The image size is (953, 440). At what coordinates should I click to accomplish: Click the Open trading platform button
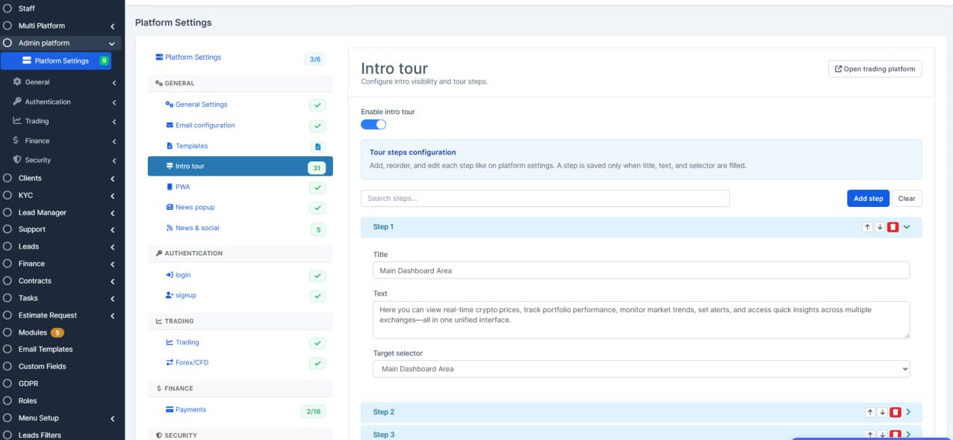point(875,69)
